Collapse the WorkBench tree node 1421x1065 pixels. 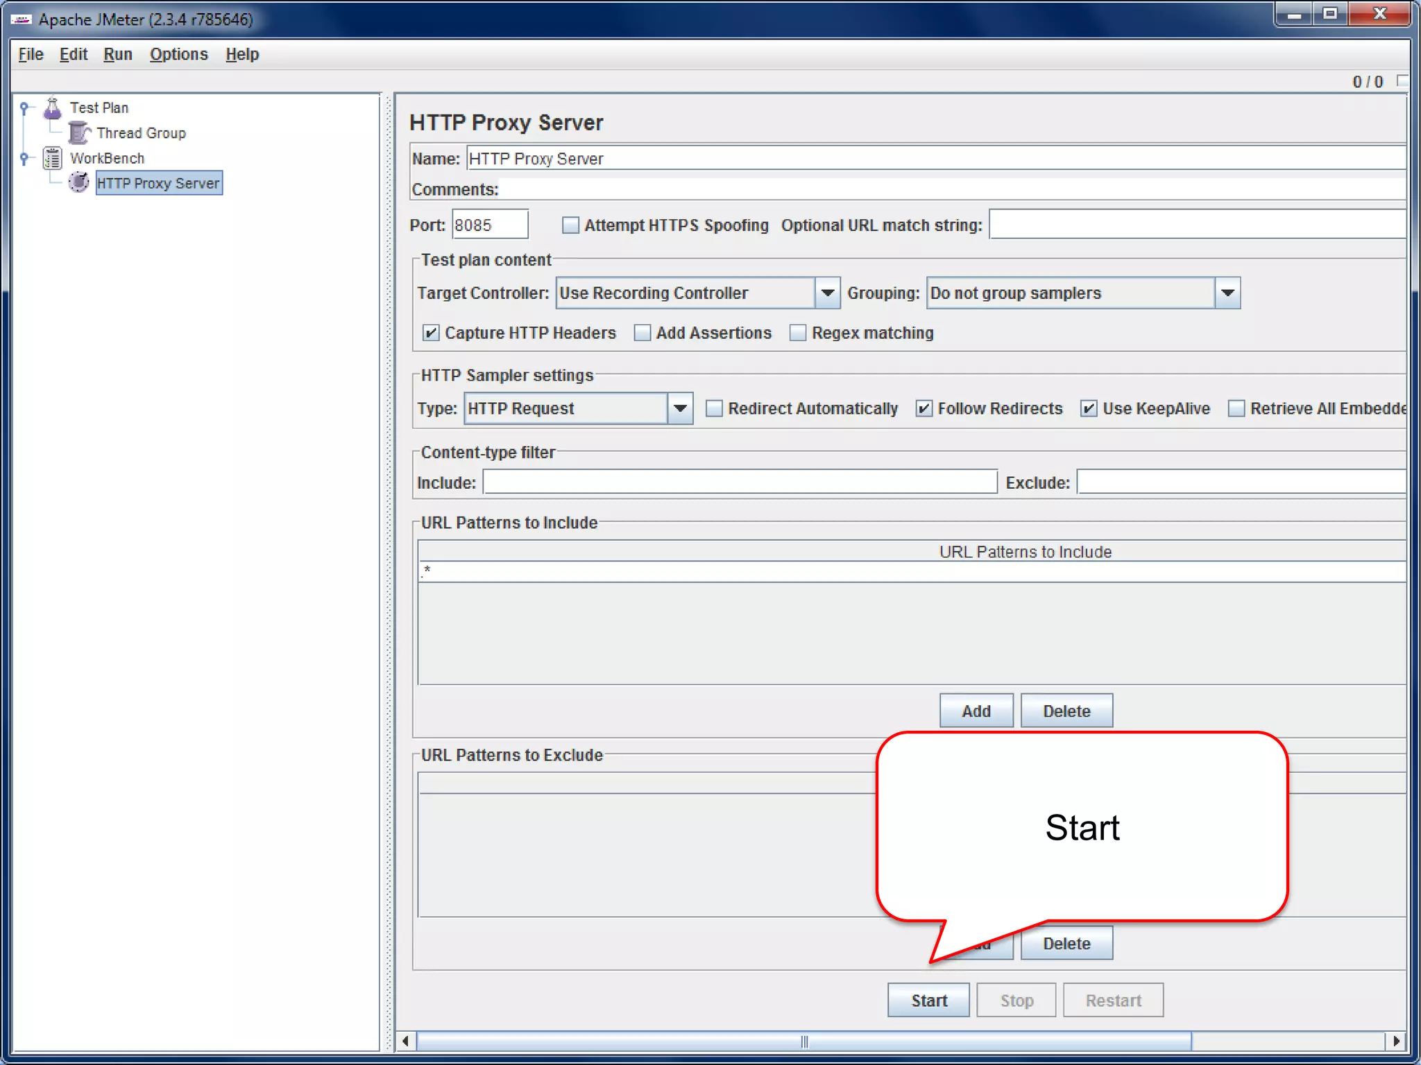24,158
